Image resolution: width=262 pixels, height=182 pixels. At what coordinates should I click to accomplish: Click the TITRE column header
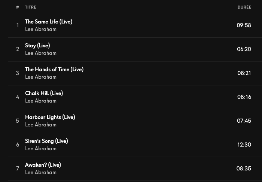pos(30,7)
